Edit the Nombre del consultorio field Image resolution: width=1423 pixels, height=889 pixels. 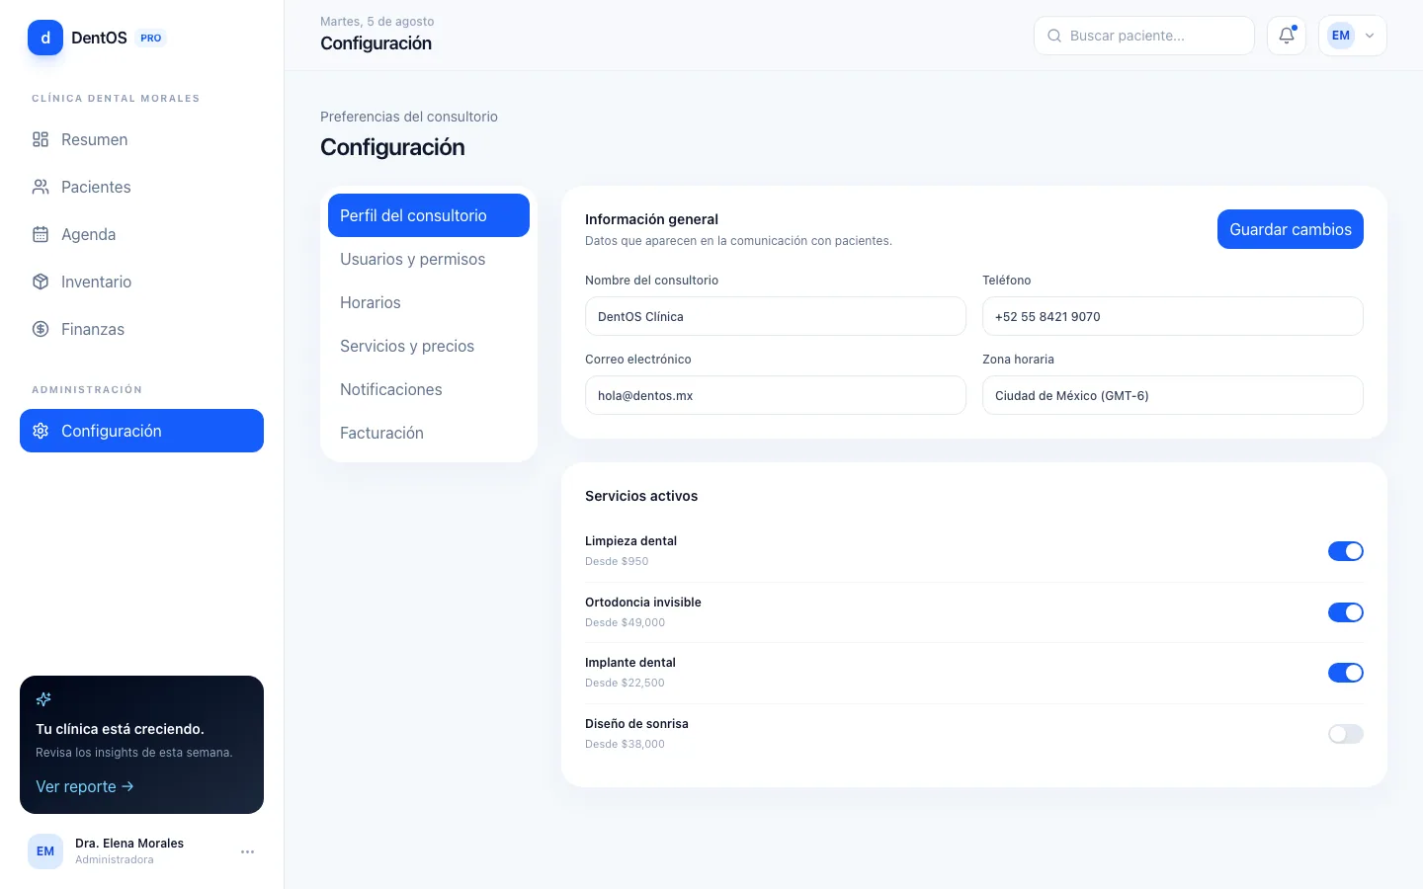coord(776,316)
